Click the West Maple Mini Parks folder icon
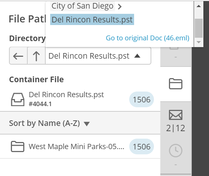 coord(18,146)
